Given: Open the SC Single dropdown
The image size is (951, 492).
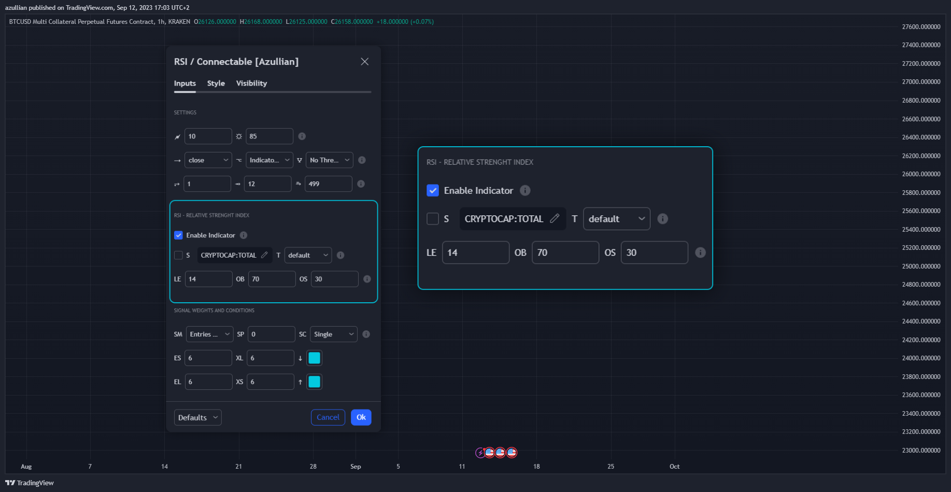Looking at the screenshot, I should [334, 334].
